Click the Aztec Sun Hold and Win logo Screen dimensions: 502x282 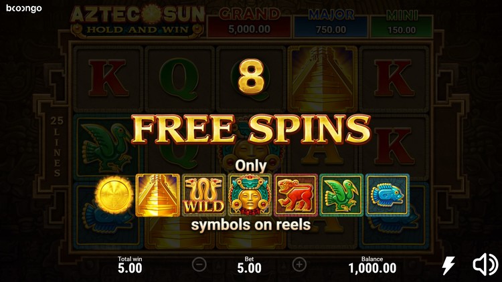[138, 21]
